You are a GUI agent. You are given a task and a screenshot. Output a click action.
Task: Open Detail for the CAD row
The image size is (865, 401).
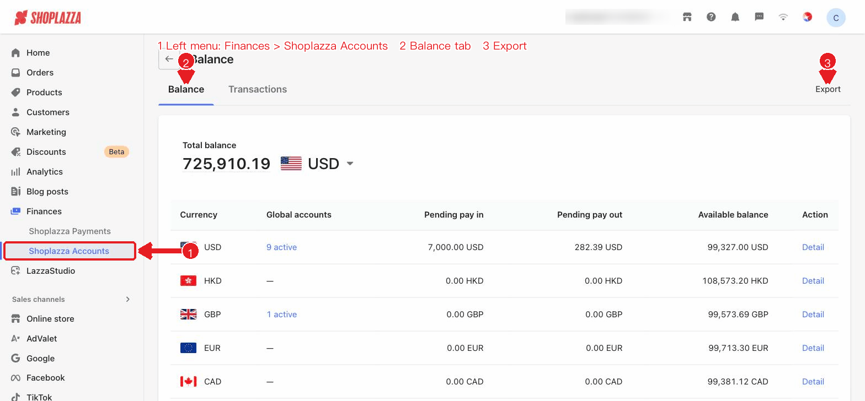(813, 382)
